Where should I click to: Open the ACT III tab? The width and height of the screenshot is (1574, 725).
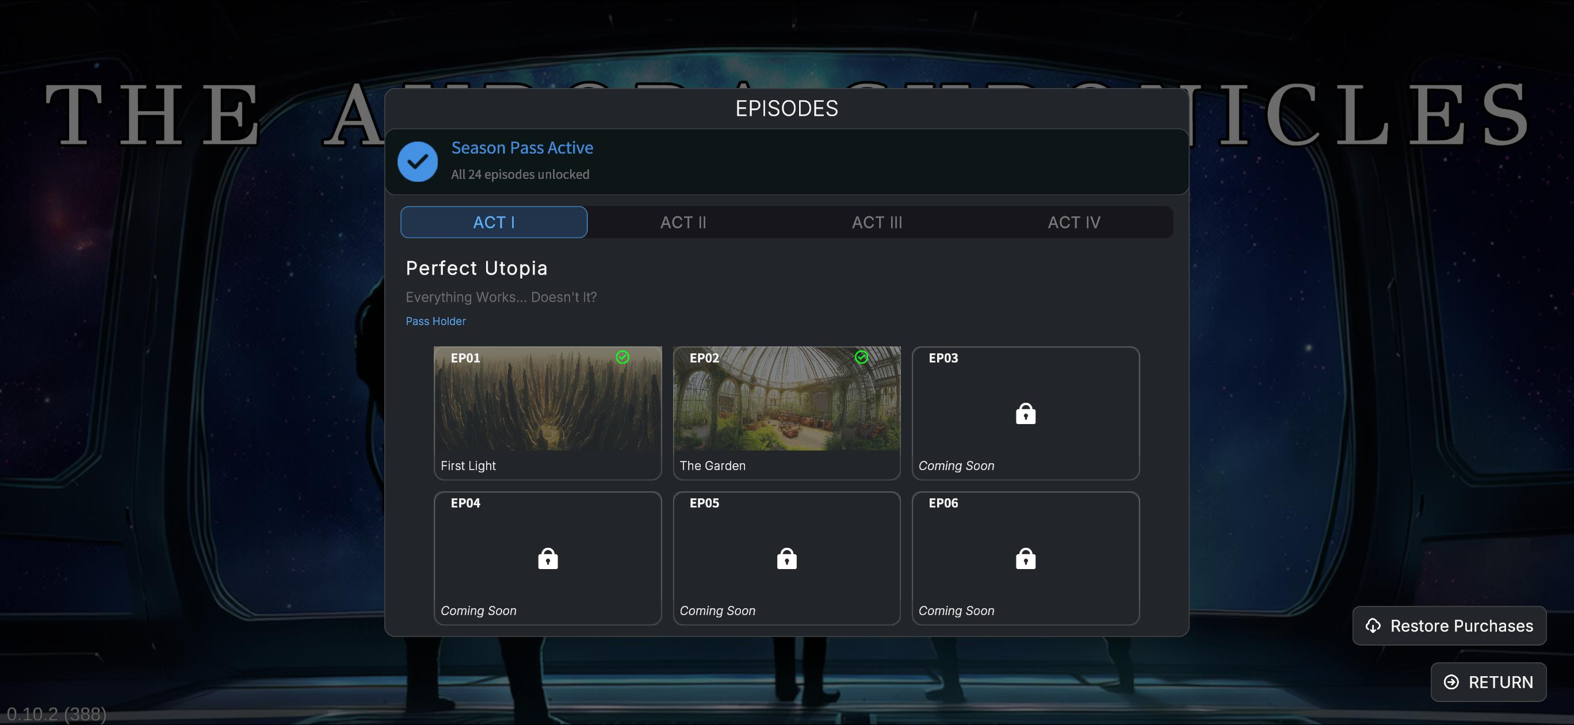877,222
